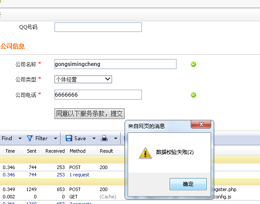Click the 数据校验失败(2) message text
The image size is (260, 204).
point(175,152)
